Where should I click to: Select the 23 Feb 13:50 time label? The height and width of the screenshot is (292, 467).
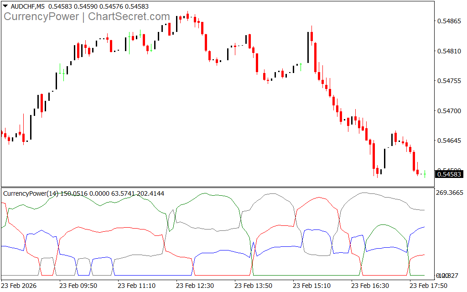[x=253, y=285]
